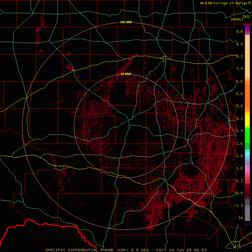Select the DKD label above the color scale

coord(246,17)
